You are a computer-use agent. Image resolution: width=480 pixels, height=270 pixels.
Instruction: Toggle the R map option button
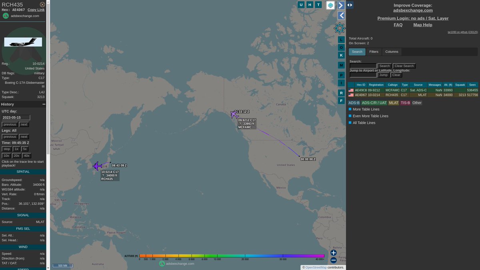(341, 93)
